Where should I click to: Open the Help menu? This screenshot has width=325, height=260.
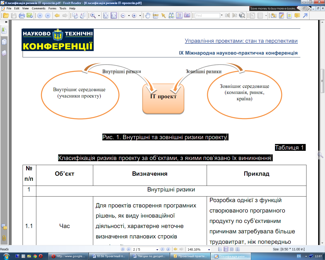72,8
